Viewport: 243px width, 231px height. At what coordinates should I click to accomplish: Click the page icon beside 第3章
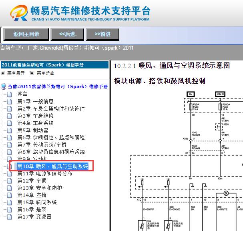coord(10,116)
